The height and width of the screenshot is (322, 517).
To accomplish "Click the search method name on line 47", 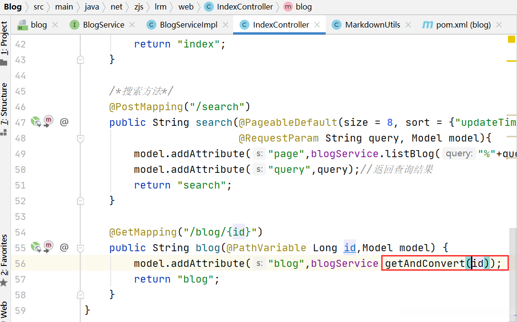I will click(x=214, y=123).
